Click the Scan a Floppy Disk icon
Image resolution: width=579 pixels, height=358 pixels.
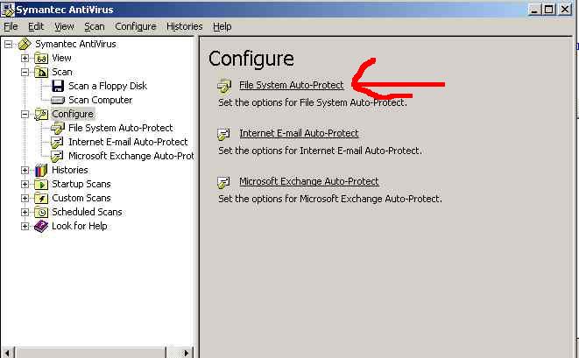click(59, 86)
